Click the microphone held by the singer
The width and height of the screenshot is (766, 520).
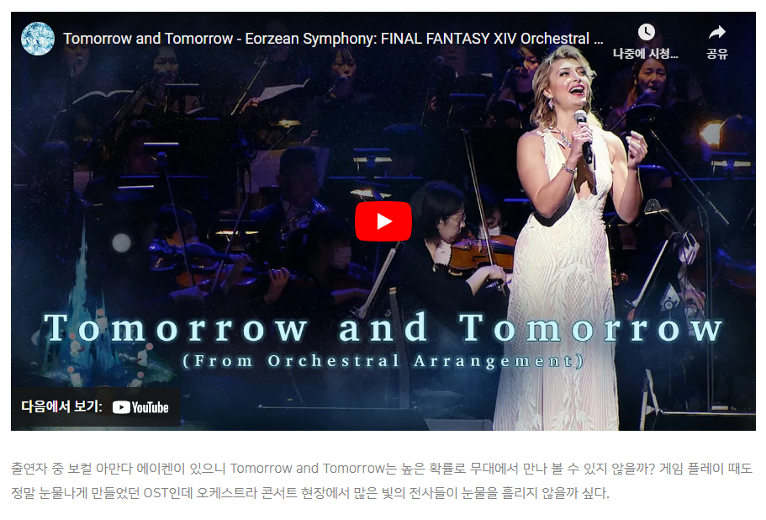pos(584,135)
